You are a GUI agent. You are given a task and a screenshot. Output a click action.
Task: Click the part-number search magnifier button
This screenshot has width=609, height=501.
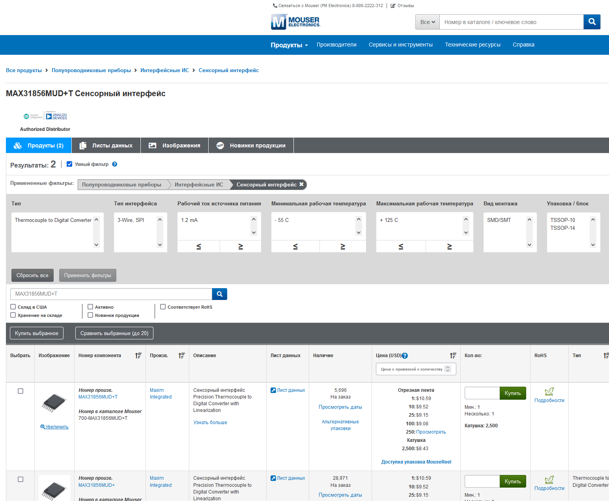click(220, 294)
